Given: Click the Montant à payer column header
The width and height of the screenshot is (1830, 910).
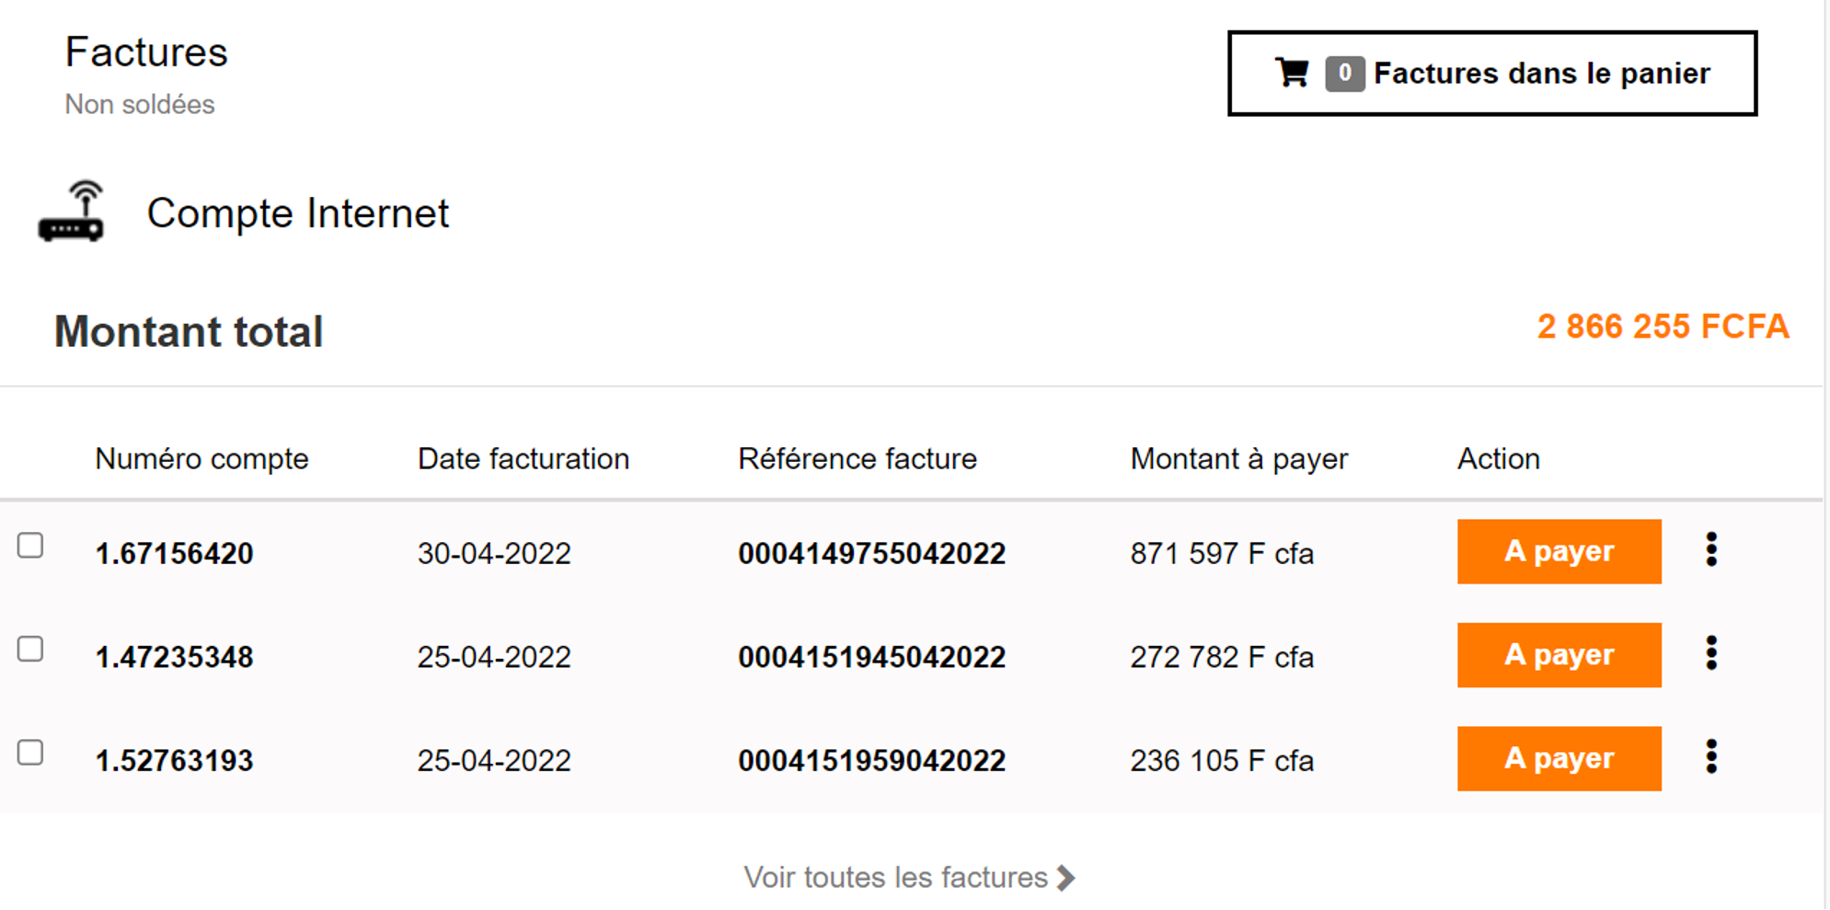Looking at the screenshot, I should (1238, 458).
